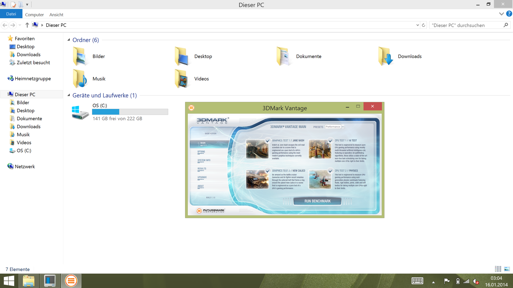Open Windows Start button
Viewport: 513px width, 288px height.
coord(9,281)
